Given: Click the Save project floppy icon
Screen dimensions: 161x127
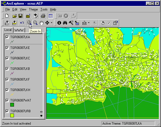Looking at the screenshot, I should click(20, 16).
